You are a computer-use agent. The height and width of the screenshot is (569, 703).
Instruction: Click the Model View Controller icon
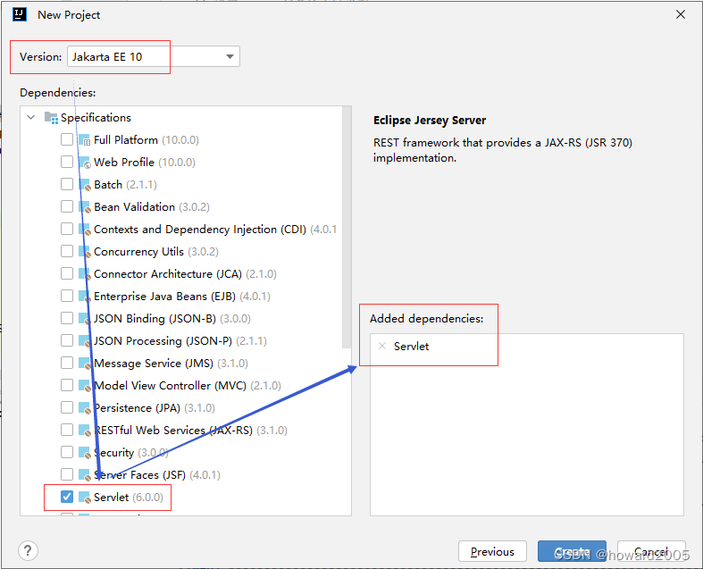pos(85,386)
